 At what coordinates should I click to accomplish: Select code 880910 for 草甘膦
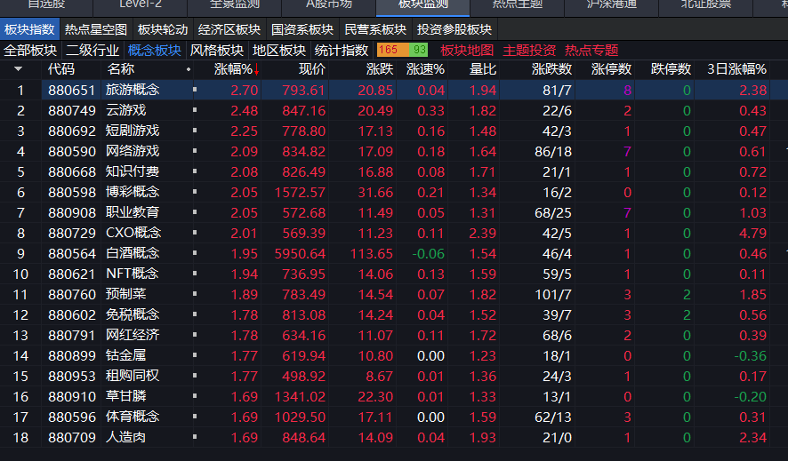tap(72, 397)
